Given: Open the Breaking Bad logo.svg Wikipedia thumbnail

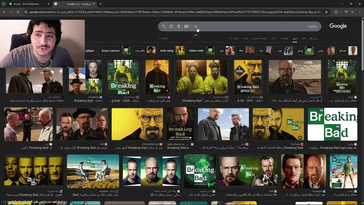Looking at the screenshot, I should click(332, 124).
